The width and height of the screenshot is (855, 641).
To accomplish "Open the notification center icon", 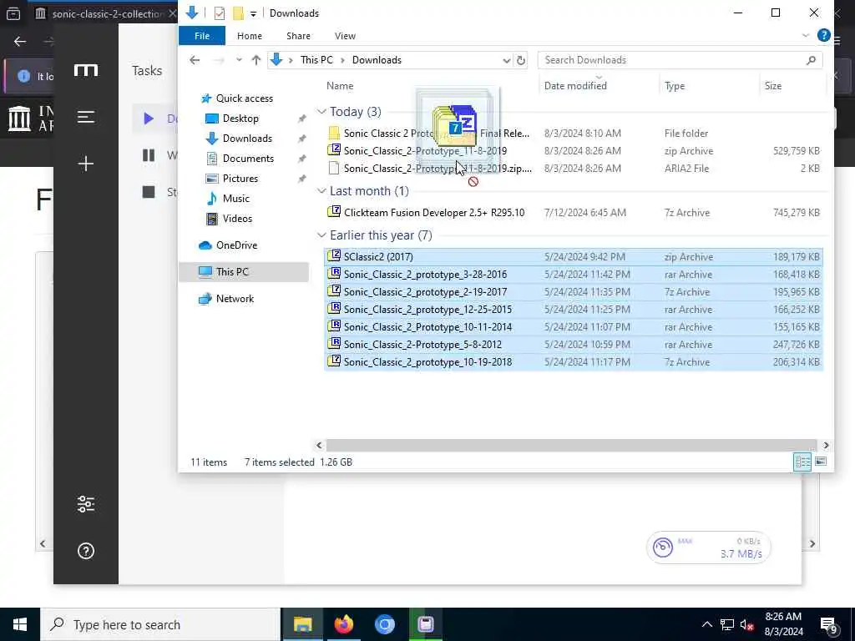I will [829, 625].
